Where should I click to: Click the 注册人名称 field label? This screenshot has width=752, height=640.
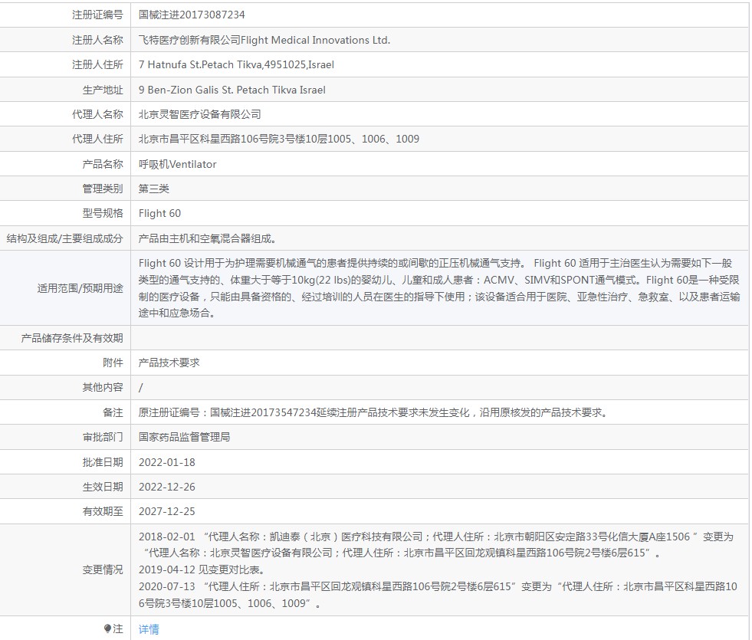pyautogui.click(x=98, y=40)
